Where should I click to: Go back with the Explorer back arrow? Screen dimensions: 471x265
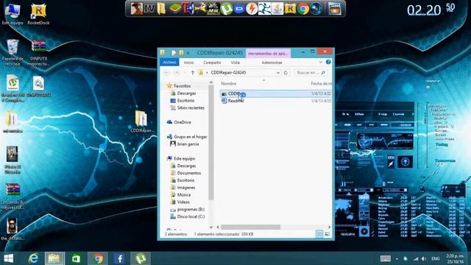[167, 73]
